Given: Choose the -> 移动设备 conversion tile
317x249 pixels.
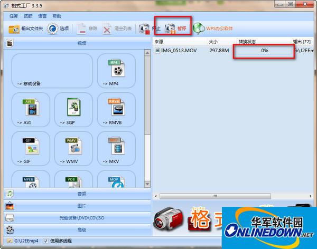Looking at the screenshot, I should [x=52, y=71].
